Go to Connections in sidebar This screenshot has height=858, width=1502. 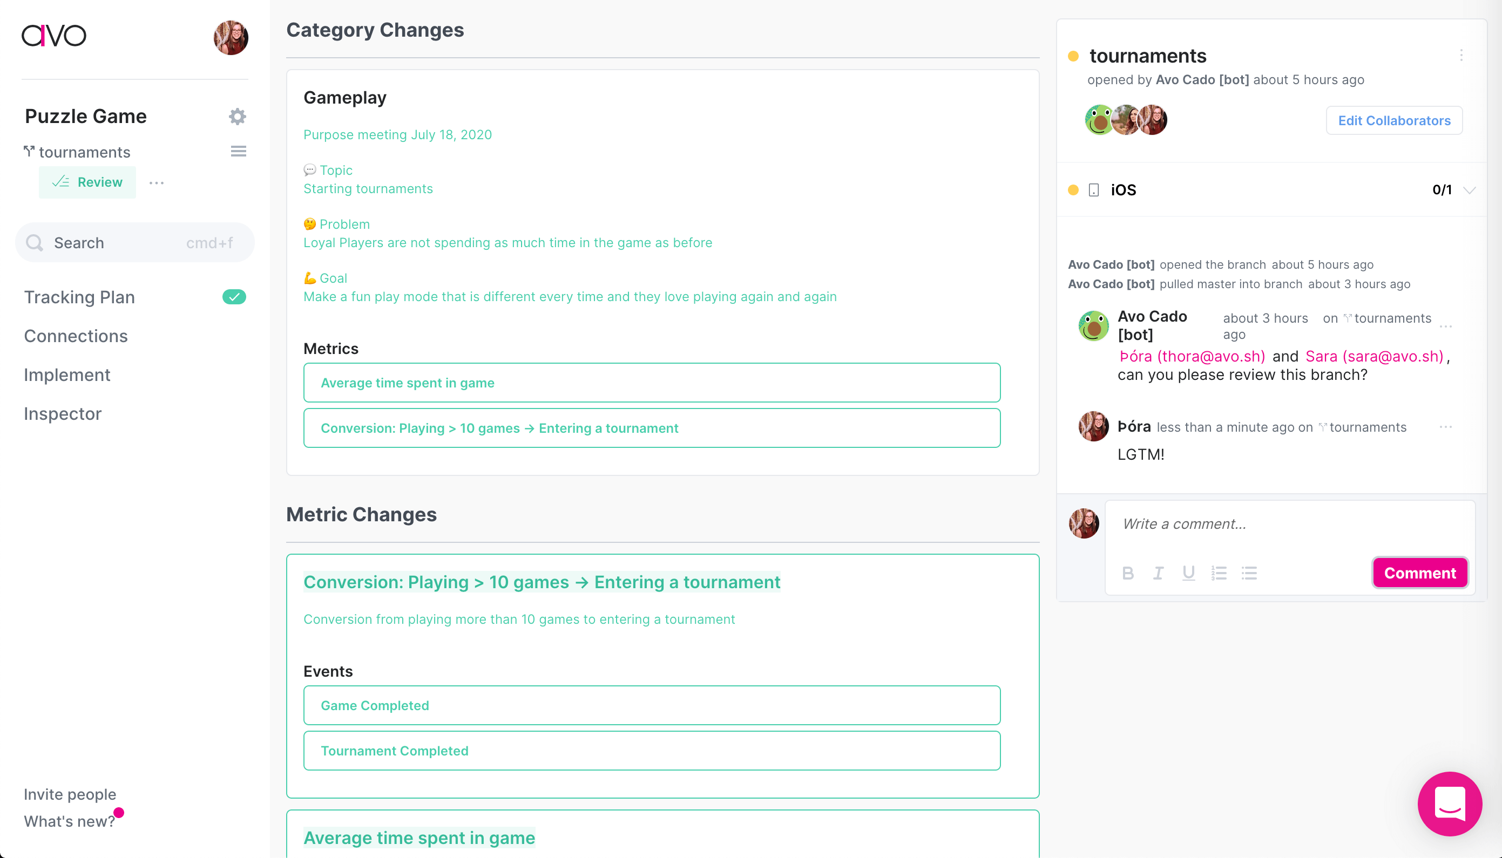tap(76, 336)
